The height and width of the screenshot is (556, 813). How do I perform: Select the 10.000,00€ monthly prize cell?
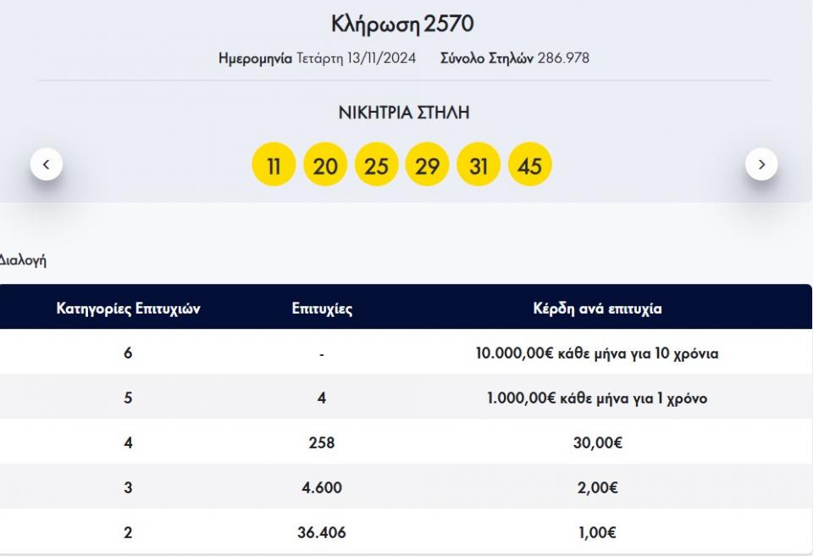[x=597, y=353]
